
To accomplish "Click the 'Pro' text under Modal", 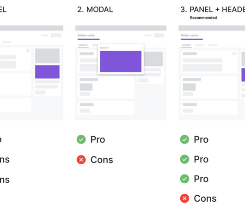I will tap(98, 139).
